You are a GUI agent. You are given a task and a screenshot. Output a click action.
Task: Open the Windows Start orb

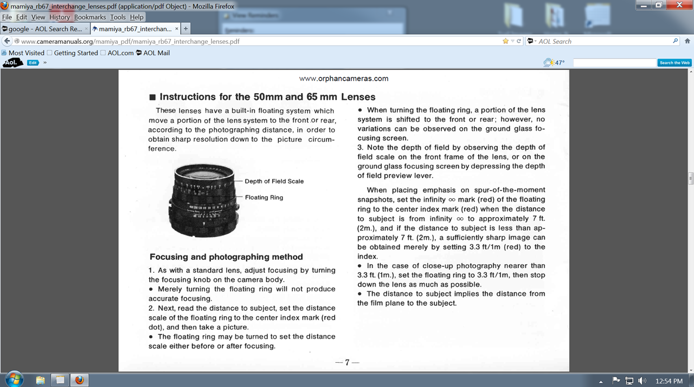click(13, 379)
